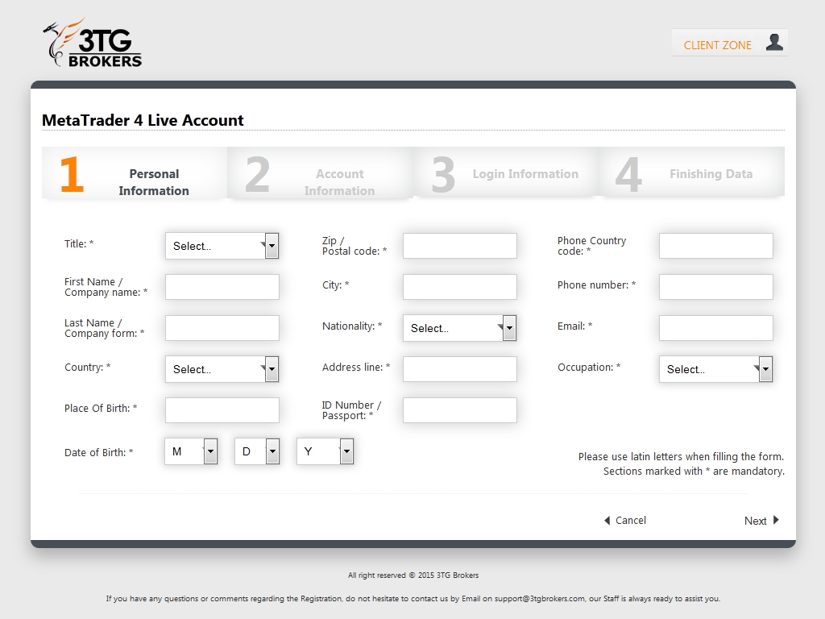This screenshot has width=825, height=619.
Task: Open the Occupation dropdown
Action: (x=715, y=369)
